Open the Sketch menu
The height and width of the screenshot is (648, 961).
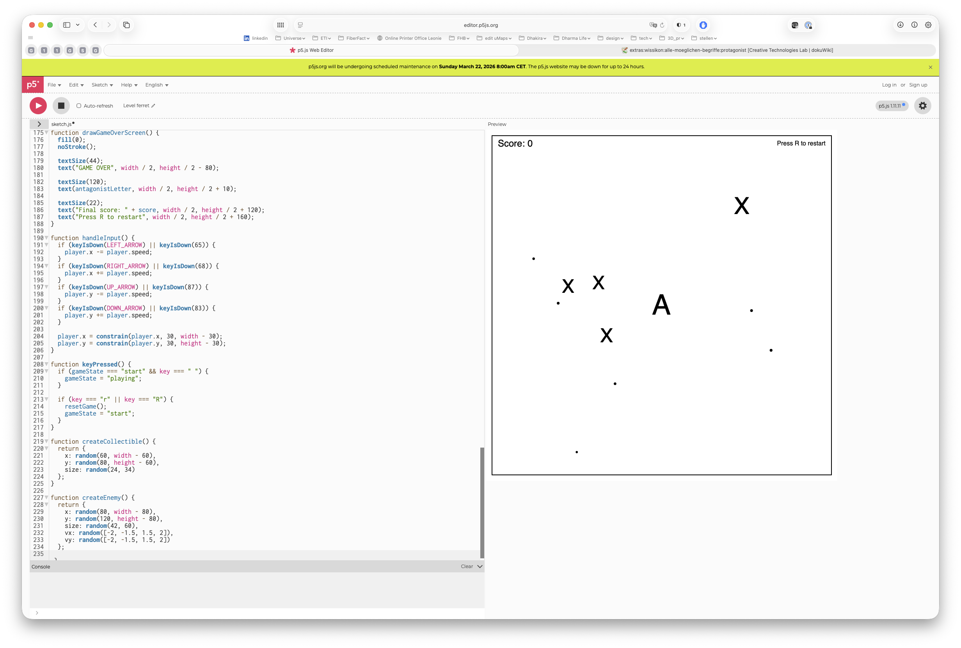tap(102, 85)
